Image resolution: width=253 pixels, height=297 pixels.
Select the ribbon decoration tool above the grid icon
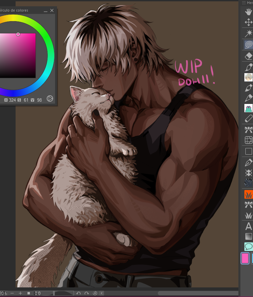point(248,130)
